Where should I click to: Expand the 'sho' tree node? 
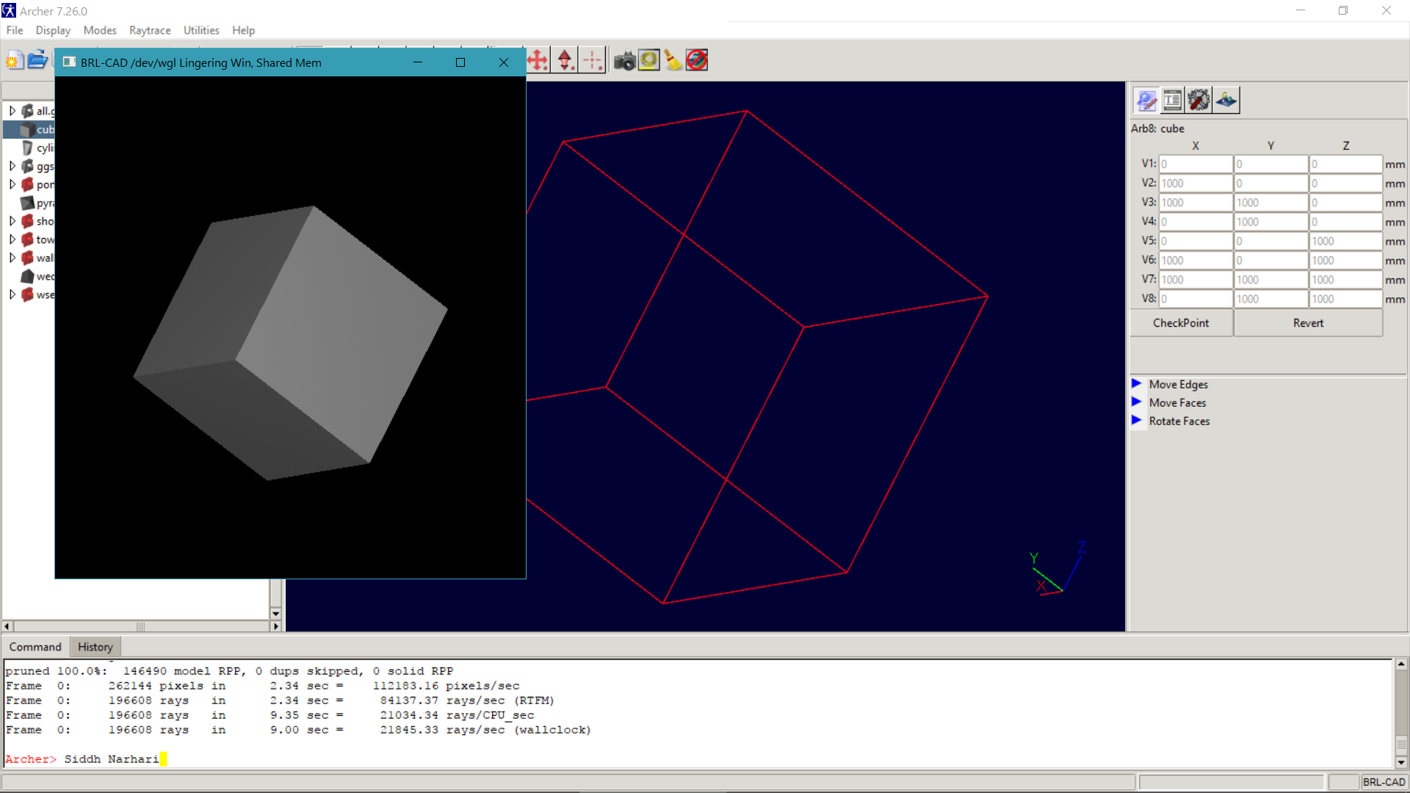pyautogui.click(x=12, y=221)
